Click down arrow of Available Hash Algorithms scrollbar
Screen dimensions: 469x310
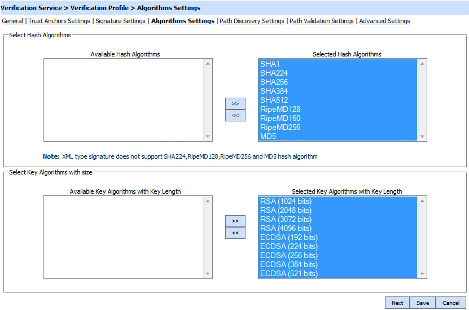pos(208,137)
